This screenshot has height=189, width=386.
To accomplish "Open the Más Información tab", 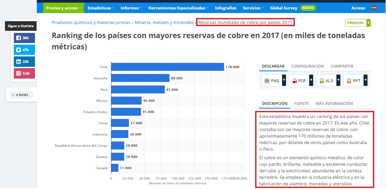I will pos(334,104).
